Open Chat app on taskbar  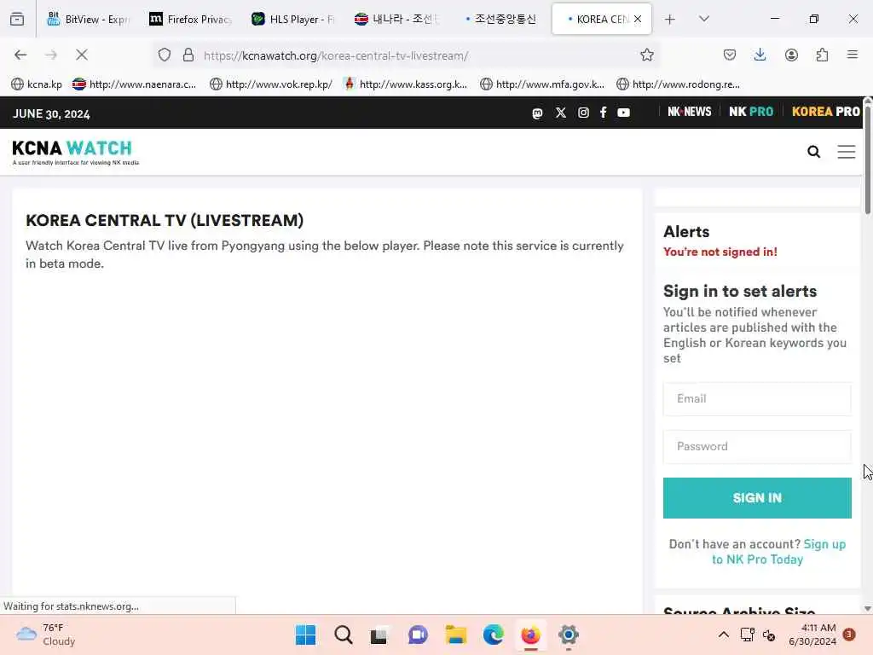coord(418,635)
